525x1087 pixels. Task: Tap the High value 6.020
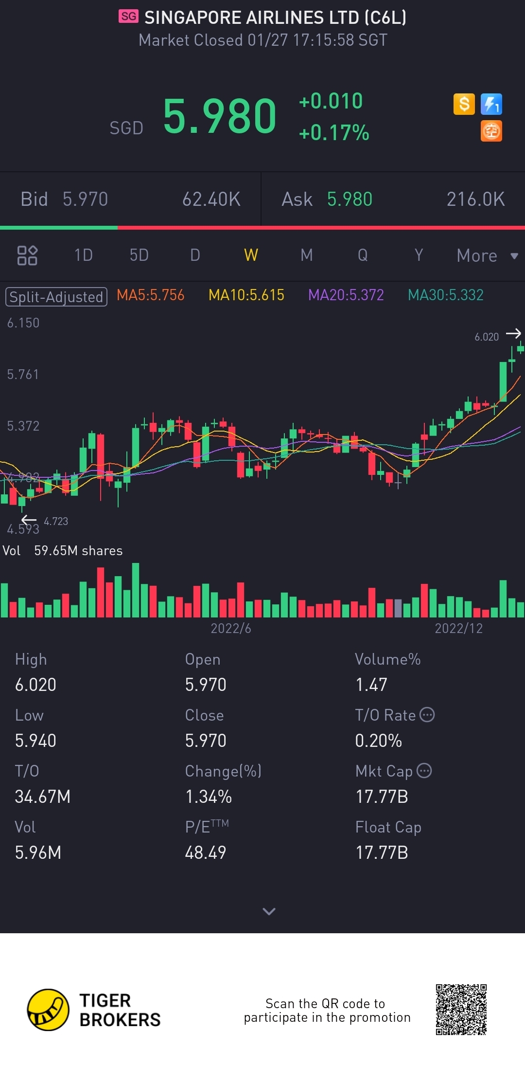pyautogui.click(x=35, y=685)
